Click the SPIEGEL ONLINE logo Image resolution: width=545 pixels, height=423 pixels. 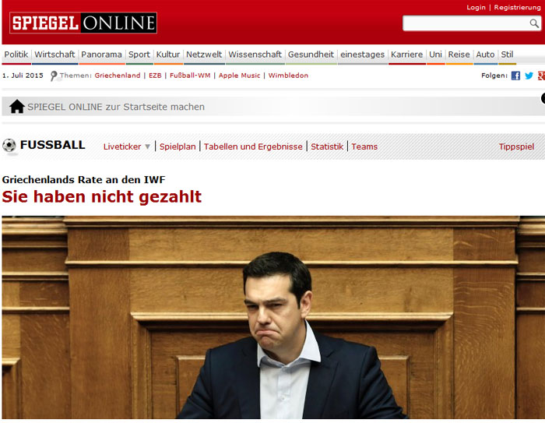point(83,23)
